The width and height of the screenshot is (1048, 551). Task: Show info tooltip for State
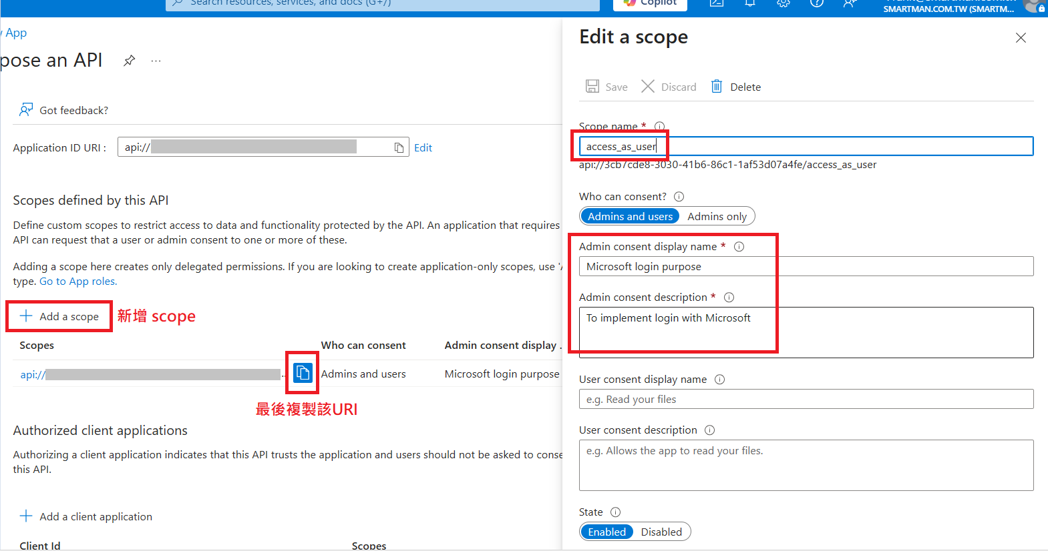[x=615, y=512]
